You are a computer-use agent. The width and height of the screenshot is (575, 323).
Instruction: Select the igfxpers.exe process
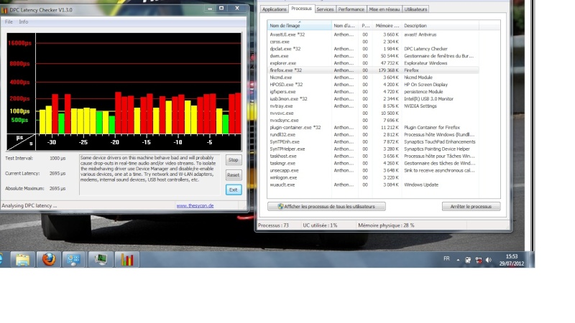[x=373, y=92]
